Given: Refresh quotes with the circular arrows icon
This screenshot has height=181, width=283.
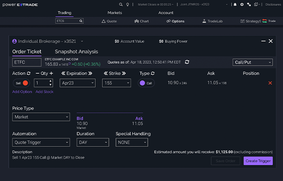Looking at the screenshot, I should coord(187,62).
